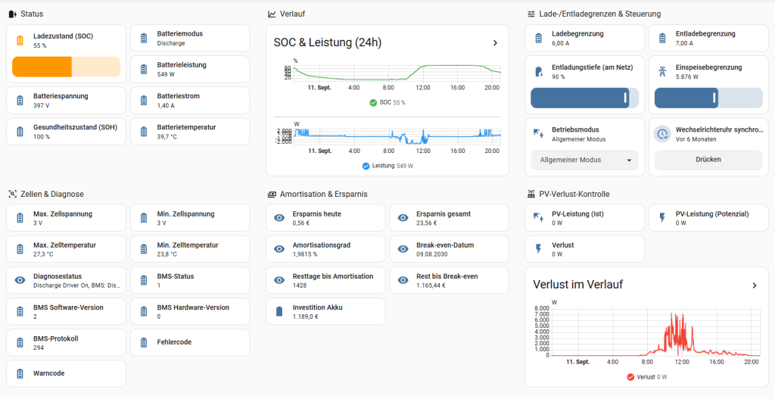
Task: Click the BMS Hardware-Version battery icon
Action: tap(144, 311)
